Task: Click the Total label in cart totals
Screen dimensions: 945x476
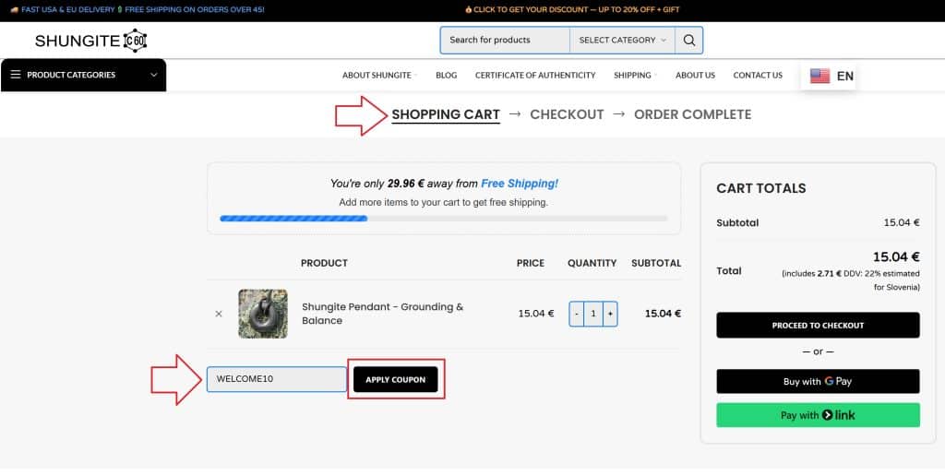Action: click(729, 271)
